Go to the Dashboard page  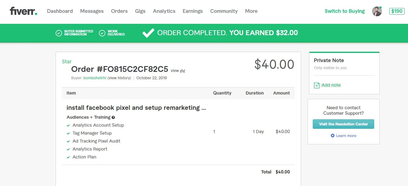60,11
